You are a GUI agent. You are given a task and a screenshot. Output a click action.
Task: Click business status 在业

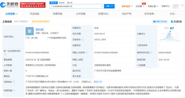(96, 28)
